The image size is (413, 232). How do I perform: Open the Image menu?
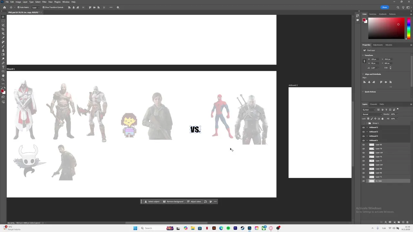[x=18, y=2]
